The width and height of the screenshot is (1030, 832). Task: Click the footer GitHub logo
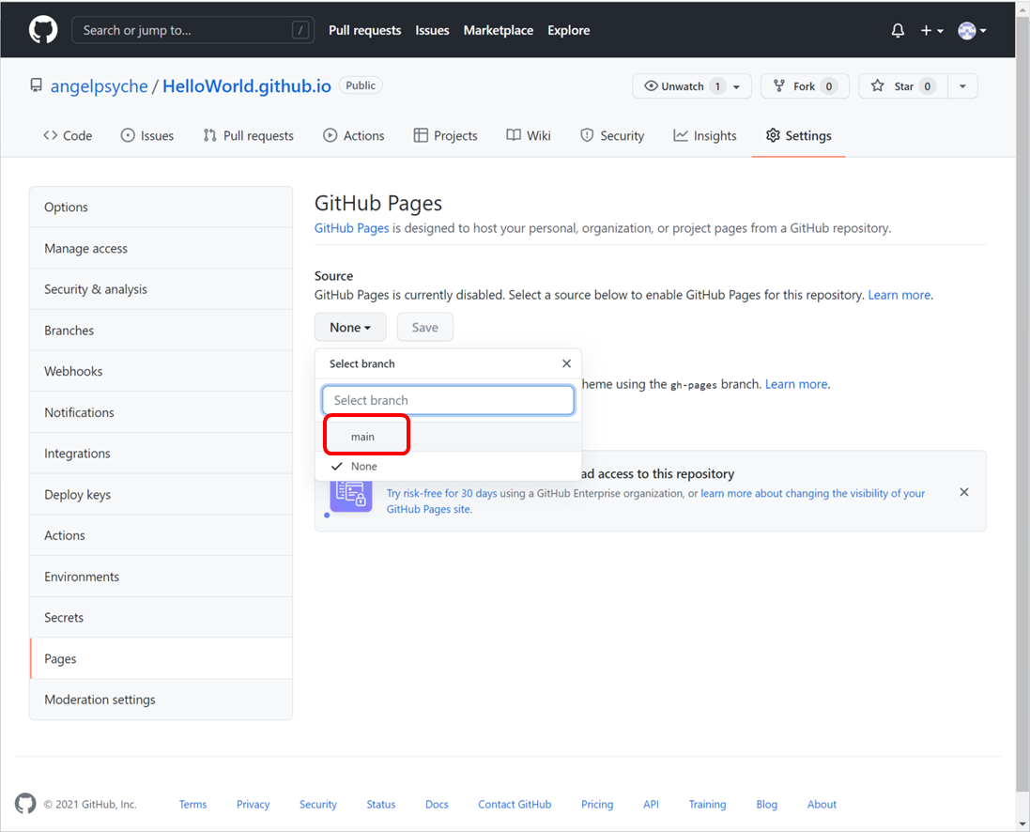pyautogui.click(x=25, y=803)
